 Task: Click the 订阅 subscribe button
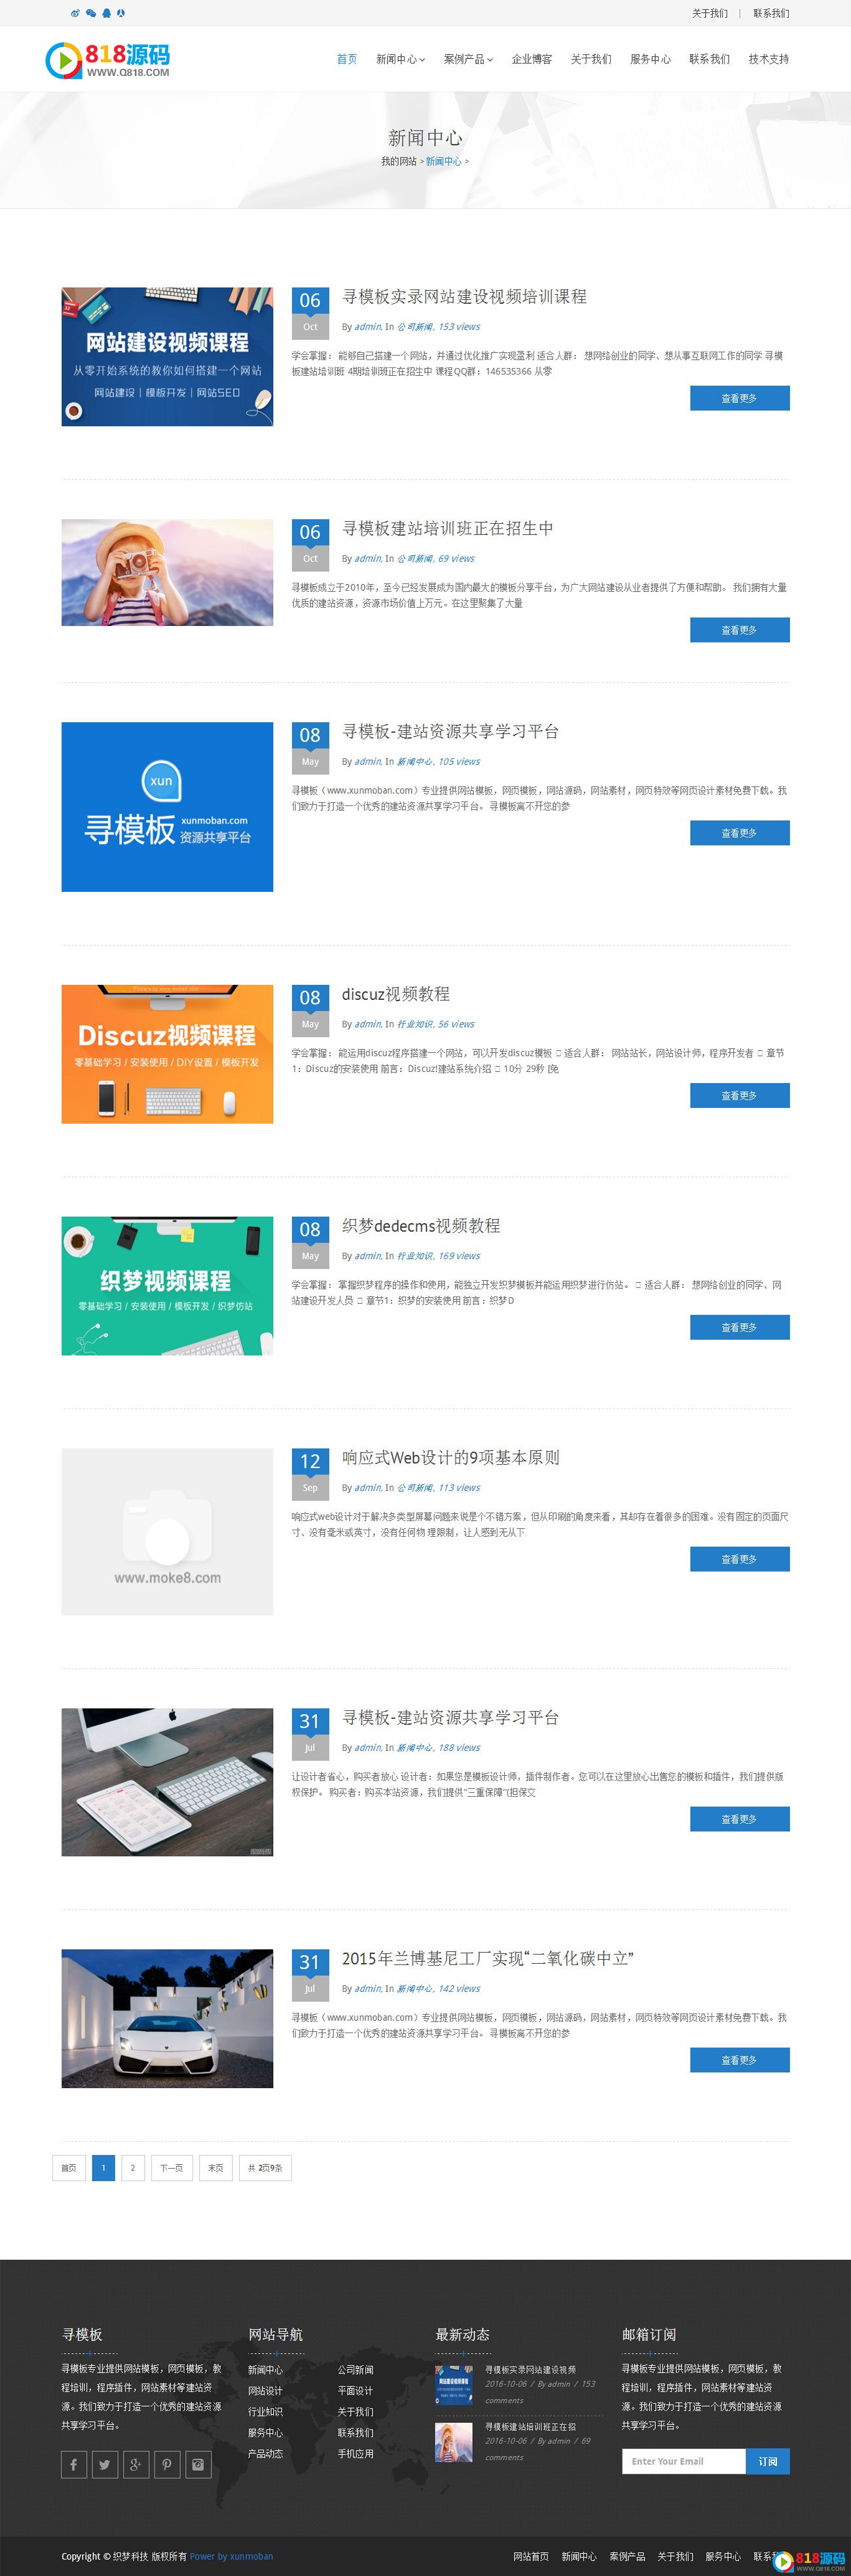(768, 2461)
